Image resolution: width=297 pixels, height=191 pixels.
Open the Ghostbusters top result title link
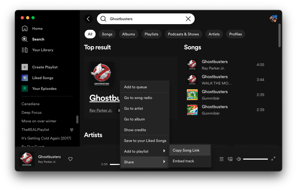point(104,98)
